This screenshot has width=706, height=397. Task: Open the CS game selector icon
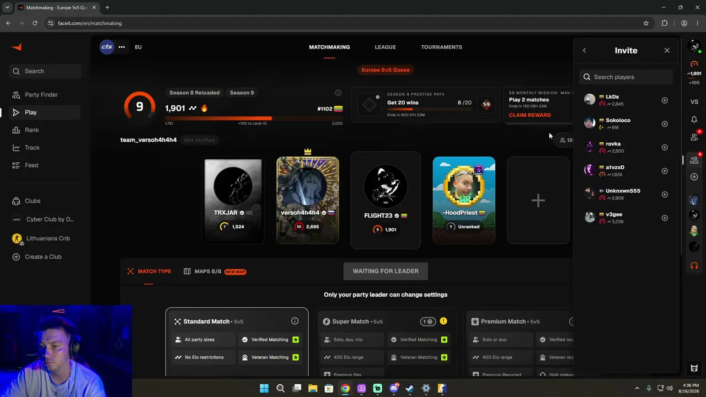pos(107,47)
